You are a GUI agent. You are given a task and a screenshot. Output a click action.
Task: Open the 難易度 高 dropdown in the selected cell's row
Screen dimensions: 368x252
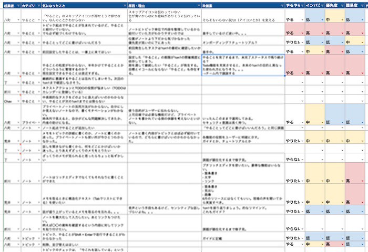point(362,73)
